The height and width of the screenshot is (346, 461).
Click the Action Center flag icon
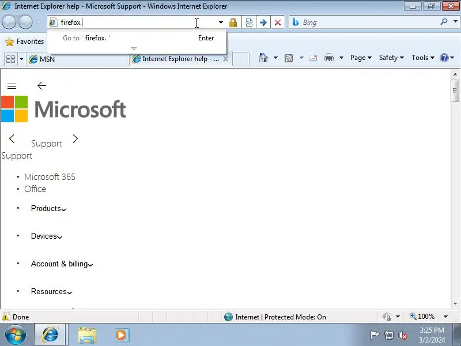pos(375,335)
